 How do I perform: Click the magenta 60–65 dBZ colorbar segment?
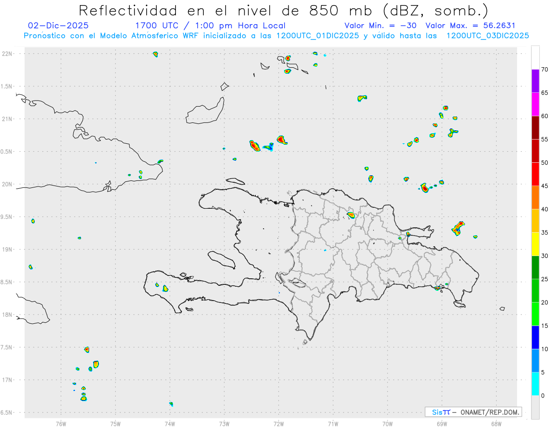click(535, 104)
